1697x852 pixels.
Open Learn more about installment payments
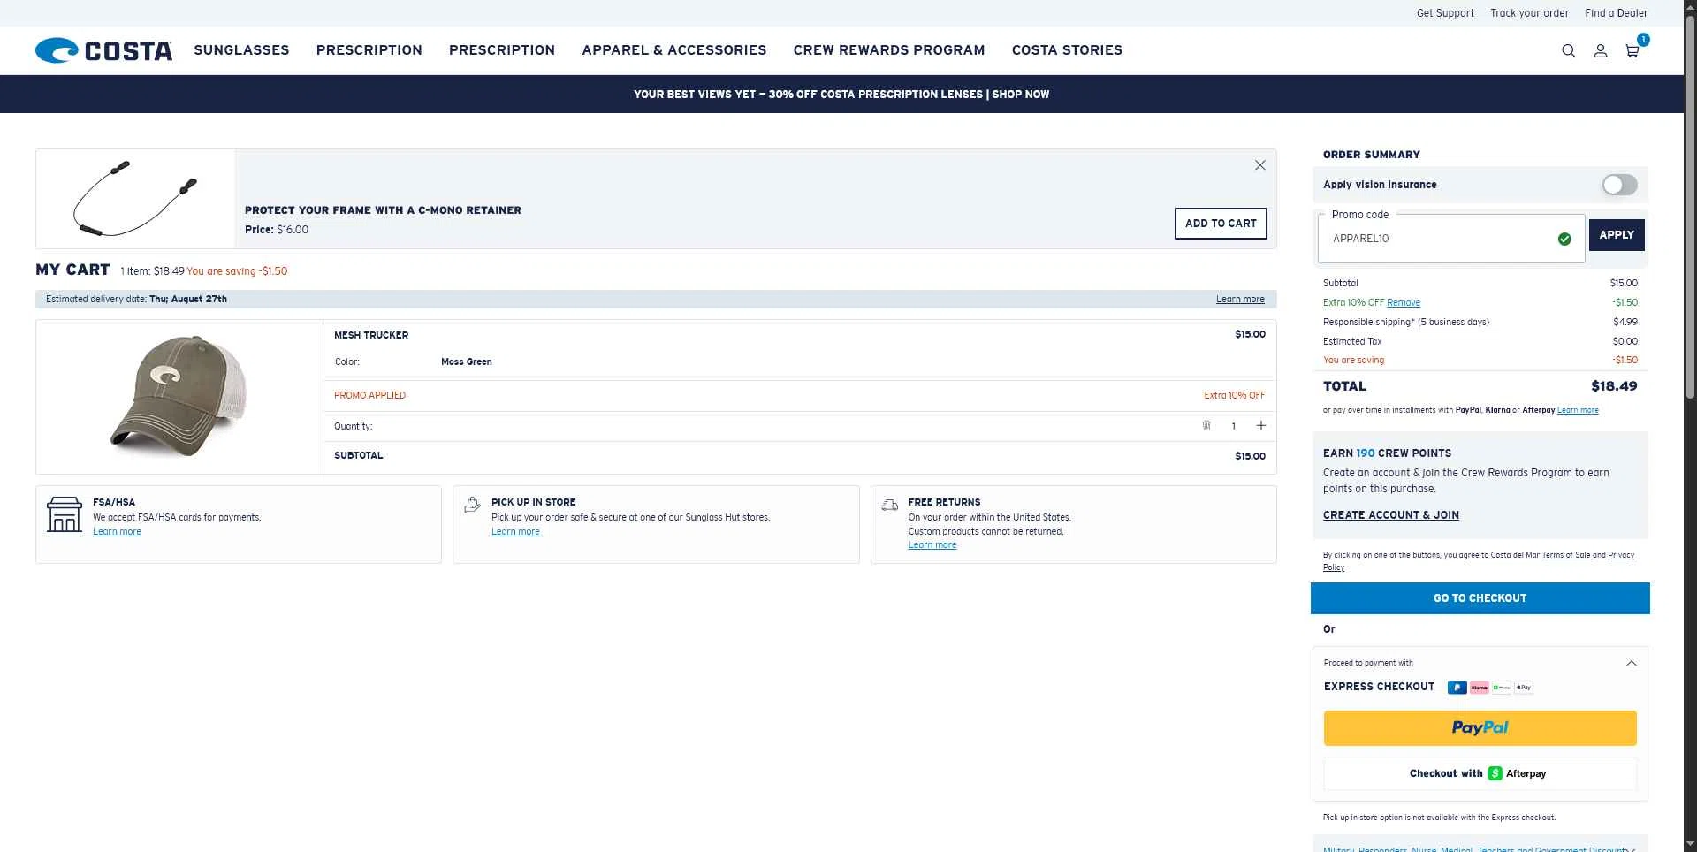tap(1578, 410)
